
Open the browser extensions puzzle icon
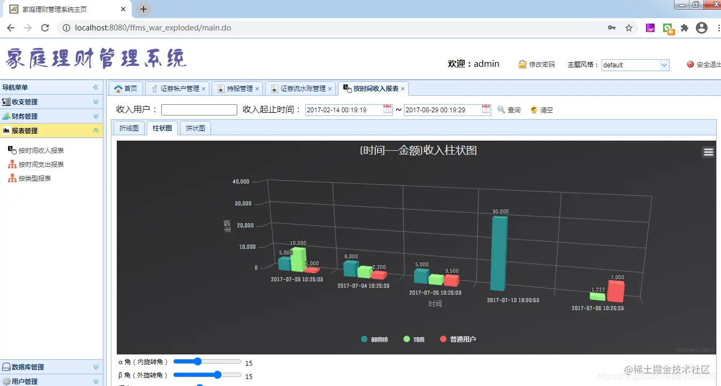[685, 28]
